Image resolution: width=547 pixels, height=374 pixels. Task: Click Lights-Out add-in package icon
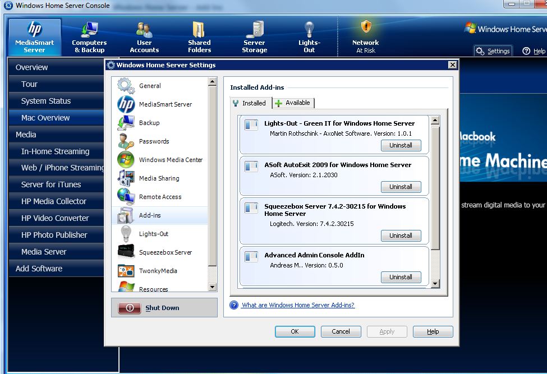pos(251,124)
